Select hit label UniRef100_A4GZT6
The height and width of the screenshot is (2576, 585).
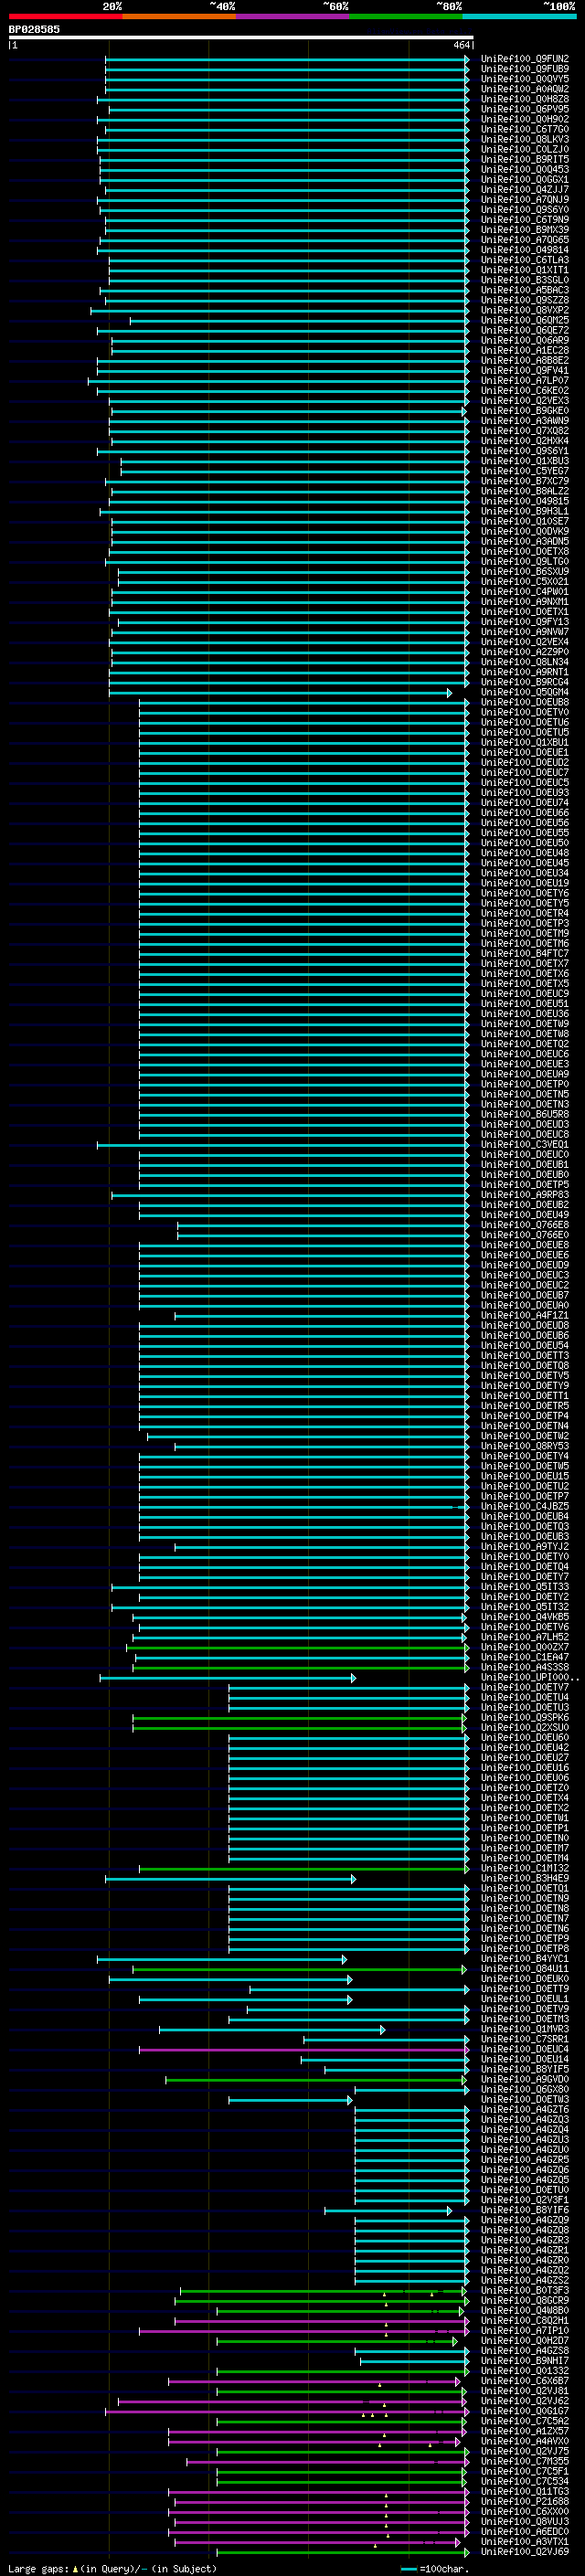pos(525,2110)
